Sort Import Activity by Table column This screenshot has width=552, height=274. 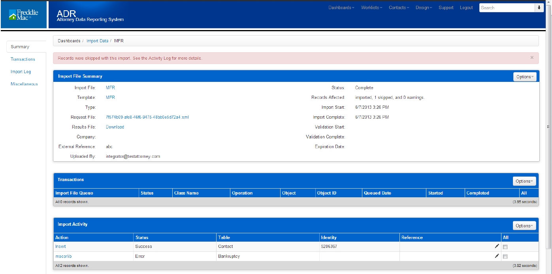224,238
